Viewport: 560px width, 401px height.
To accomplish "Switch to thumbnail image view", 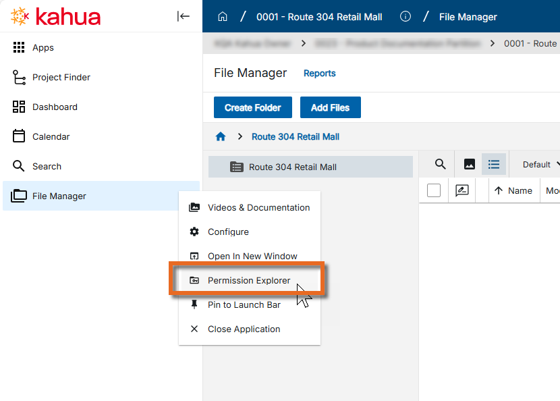I will [470, 164].
